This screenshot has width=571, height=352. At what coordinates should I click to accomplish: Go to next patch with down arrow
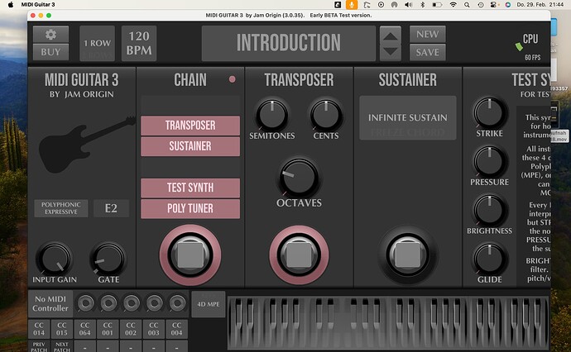(391, 52)
